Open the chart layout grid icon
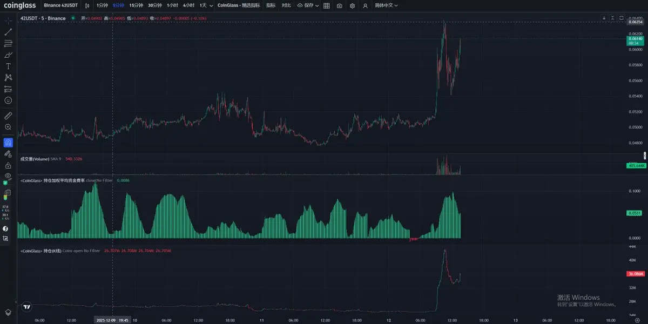Image resolution: width=648 pixels, height=324 pixels. click(327, 5)
